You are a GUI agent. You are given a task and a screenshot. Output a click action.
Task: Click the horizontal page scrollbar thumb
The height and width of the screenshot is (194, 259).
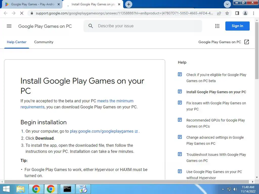[x=126, y=182]
